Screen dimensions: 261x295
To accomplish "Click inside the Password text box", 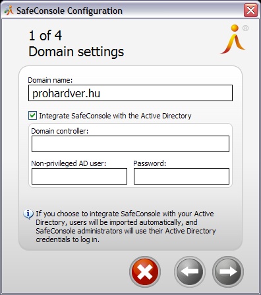I will [x=181, y=176].
